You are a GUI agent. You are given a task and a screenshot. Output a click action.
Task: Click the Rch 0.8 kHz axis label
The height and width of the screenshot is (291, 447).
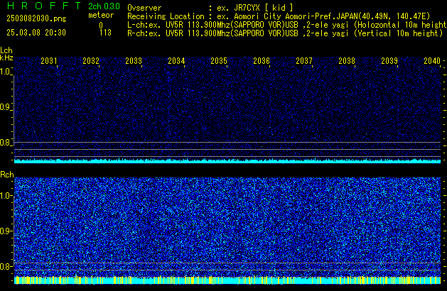[6, 266]
